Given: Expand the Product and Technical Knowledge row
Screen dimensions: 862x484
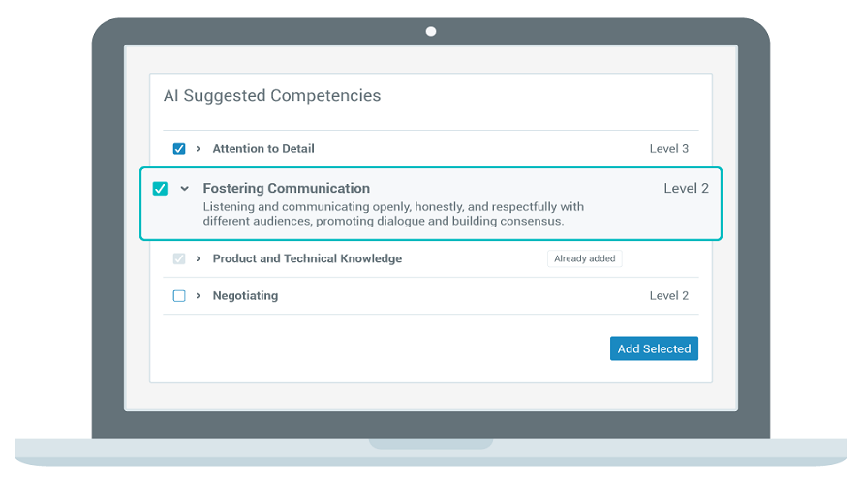Looking at the screenshot, I should (x=198, y=259).
